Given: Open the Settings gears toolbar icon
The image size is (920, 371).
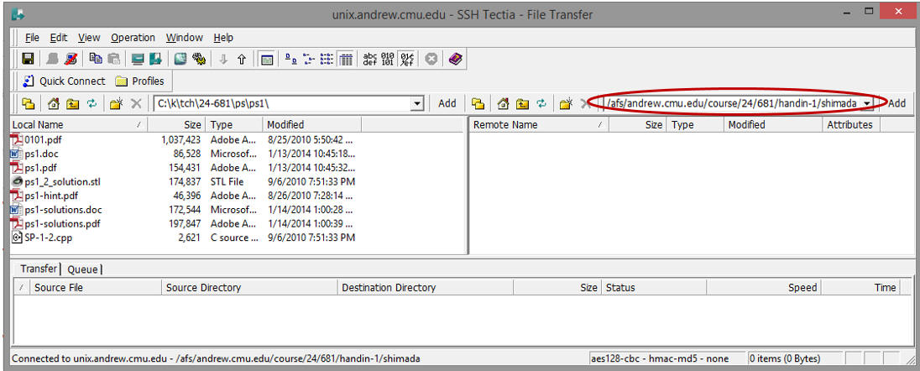Looking at the screenshot, I should (199, 59).
